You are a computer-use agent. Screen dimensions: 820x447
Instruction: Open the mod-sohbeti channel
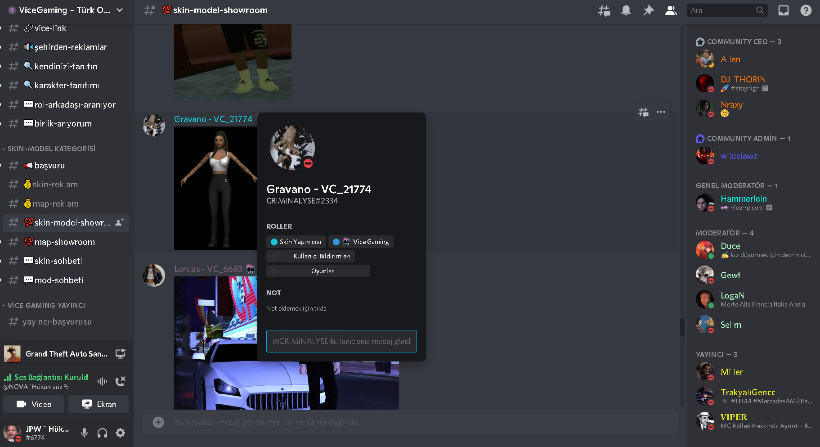click(x=66, y=280)
